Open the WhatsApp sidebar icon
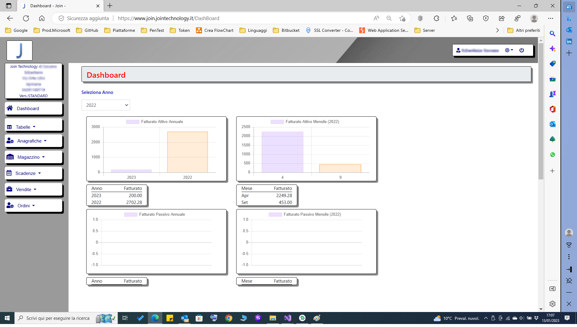577x327 pixels. (552, 154)
